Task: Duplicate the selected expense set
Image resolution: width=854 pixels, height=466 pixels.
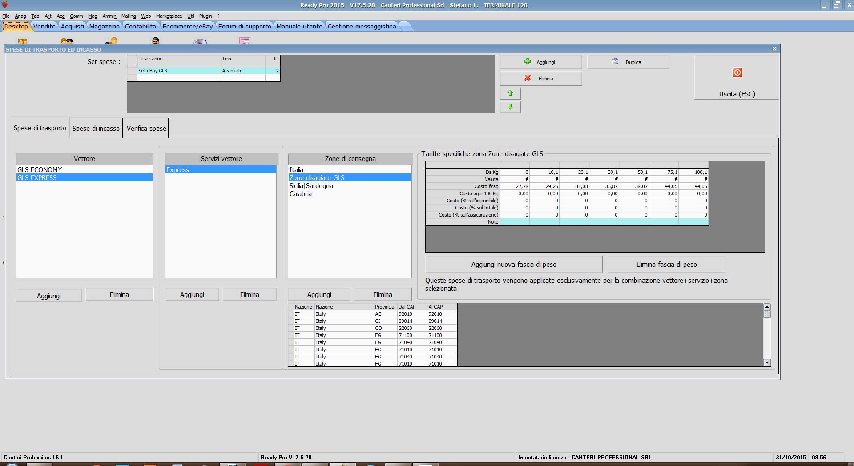Action: 628,62
